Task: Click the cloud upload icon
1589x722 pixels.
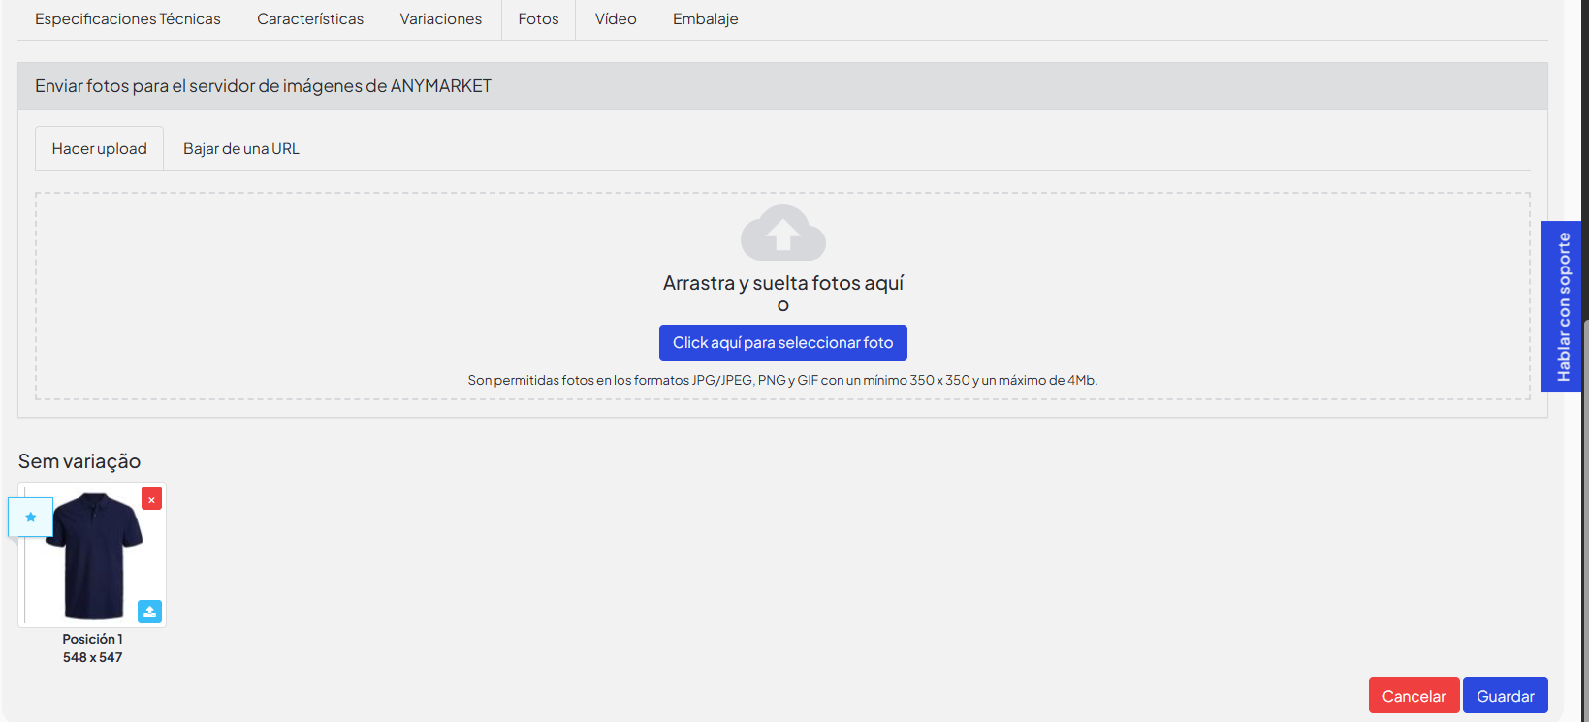Action: click(x=783, y=233)
